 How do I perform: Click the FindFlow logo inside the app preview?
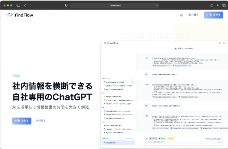(x=111, y=43)
